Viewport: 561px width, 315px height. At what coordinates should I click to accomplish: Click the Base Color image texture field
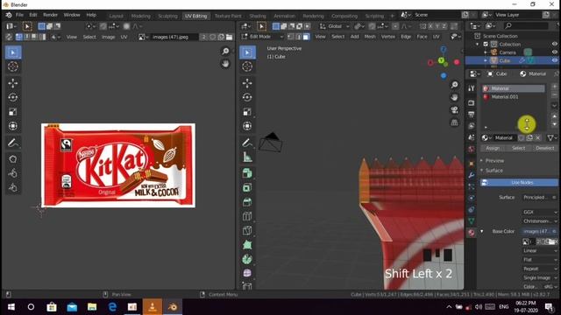540,231
